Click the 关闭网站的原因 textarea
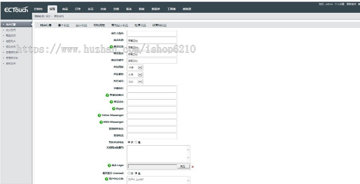The height and width of the screenshot is (184, 360). (x=158, y=154)
